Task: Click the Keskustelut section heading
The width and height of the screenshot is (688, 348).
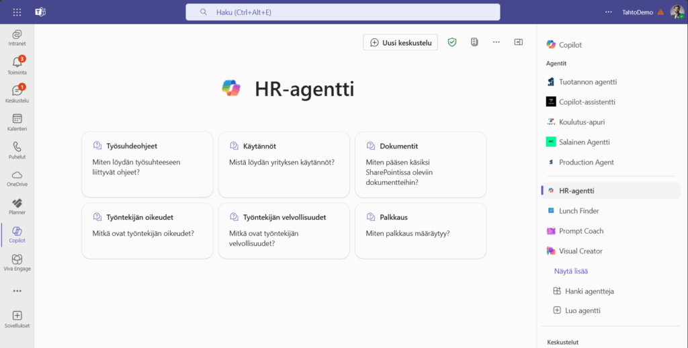Action: pos(562,343)
